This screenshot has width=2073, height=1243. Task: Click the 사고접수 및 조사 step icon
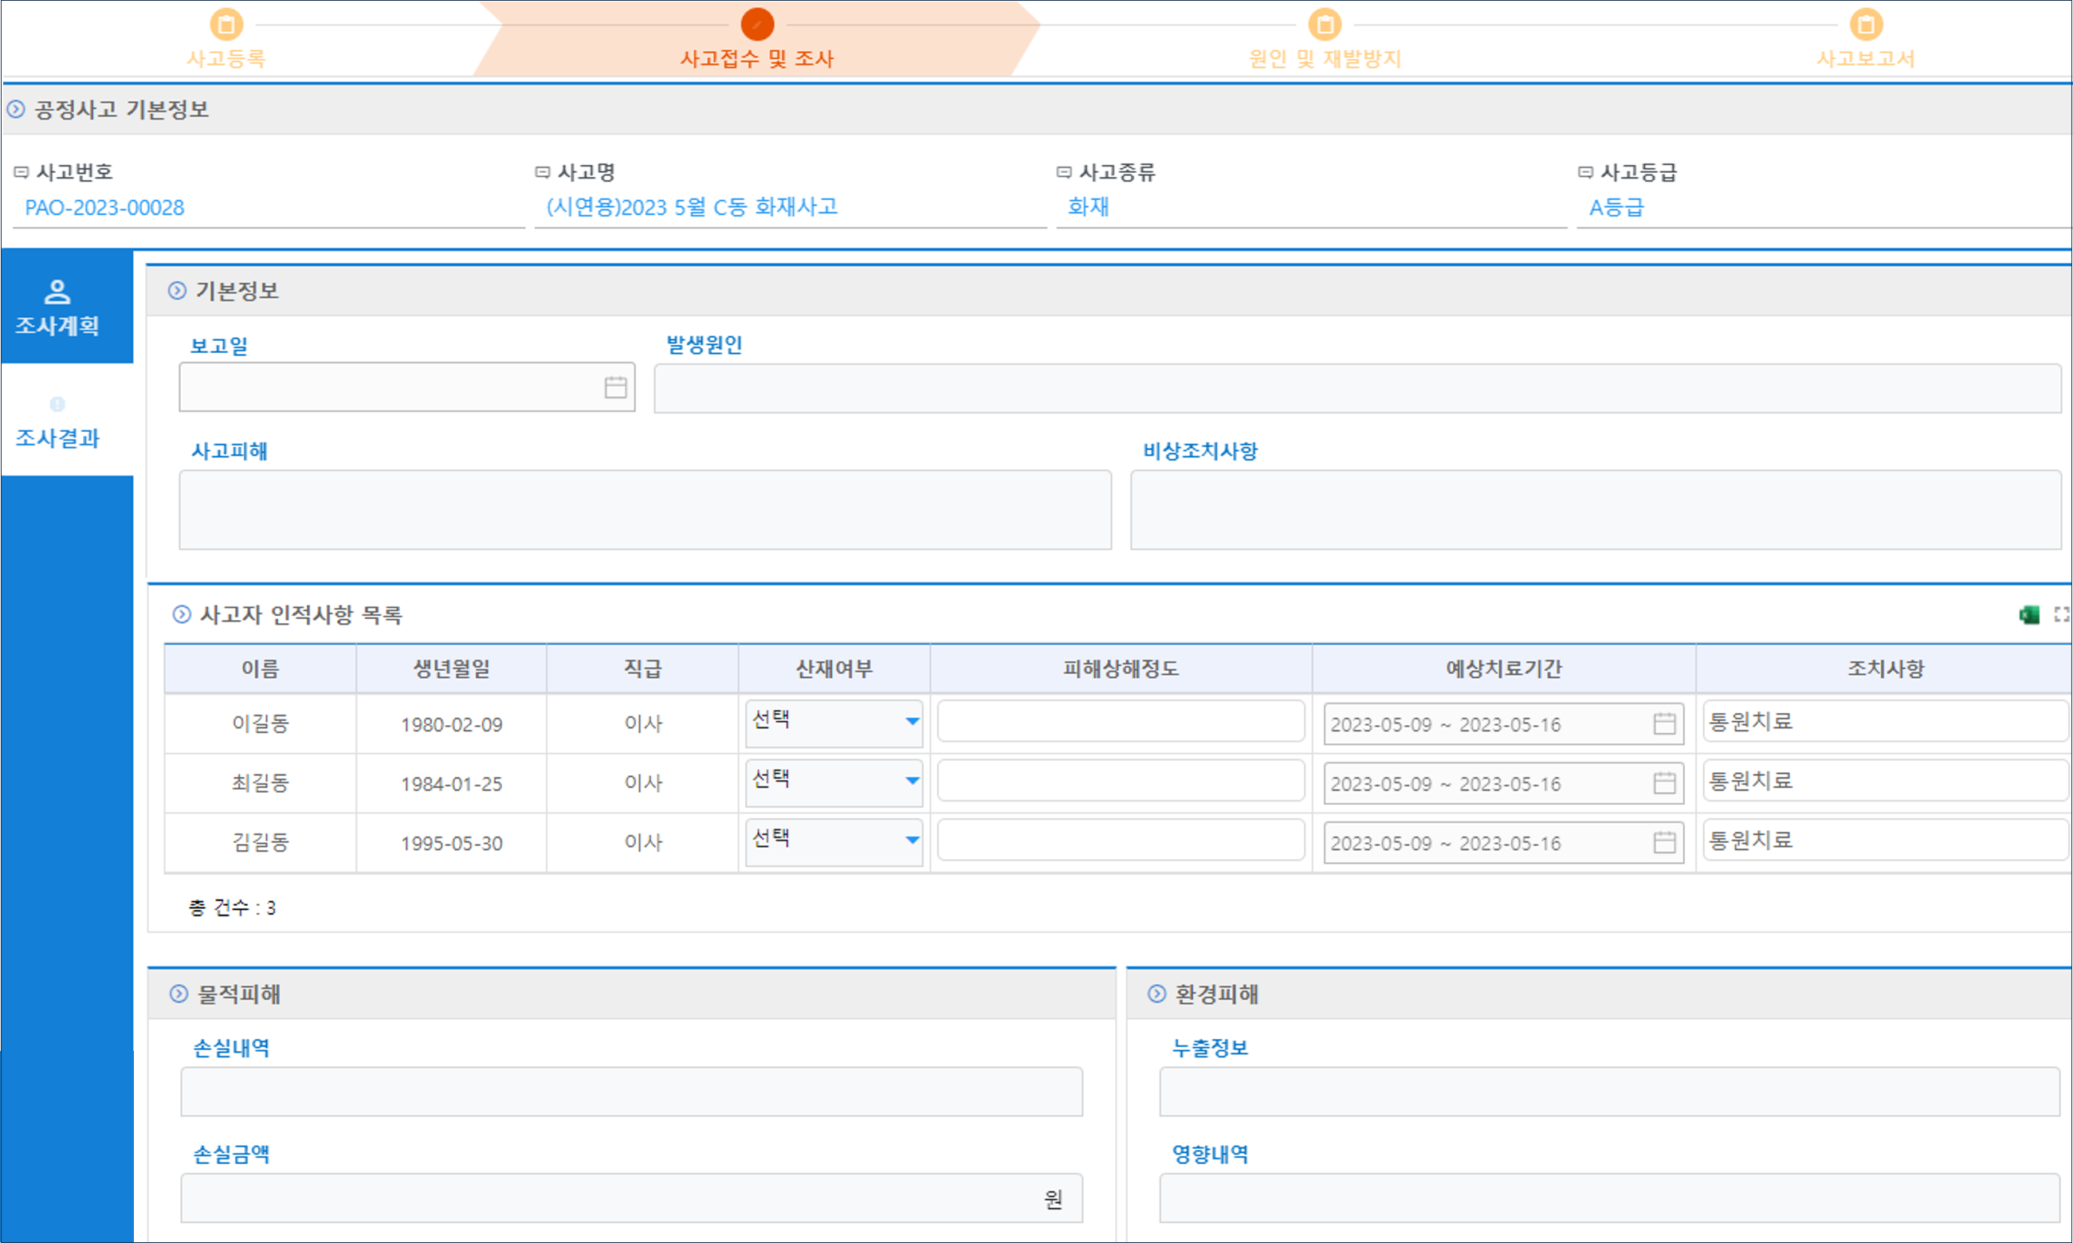click(757, 24)
